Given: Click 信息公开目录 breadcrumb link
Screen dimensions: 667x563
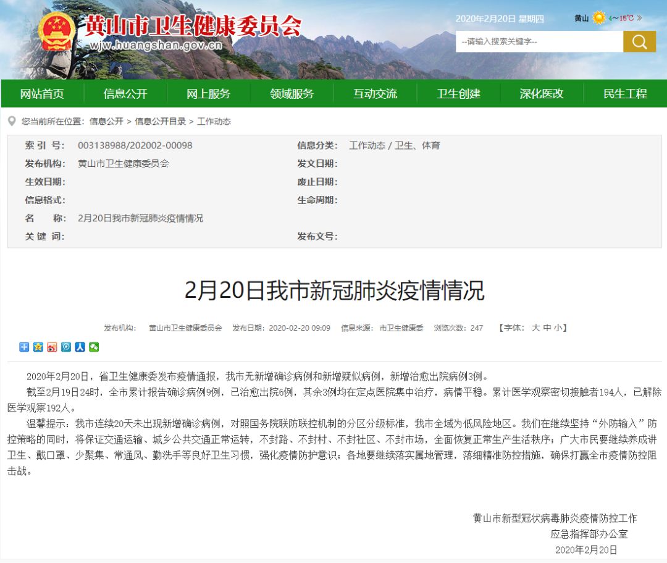Looking at the screenshot, I should tap(161, 121).
